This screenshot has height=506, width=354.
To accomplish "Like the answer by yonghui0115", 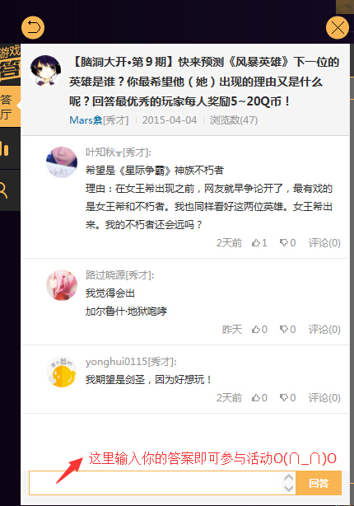I will coord(259,397).
